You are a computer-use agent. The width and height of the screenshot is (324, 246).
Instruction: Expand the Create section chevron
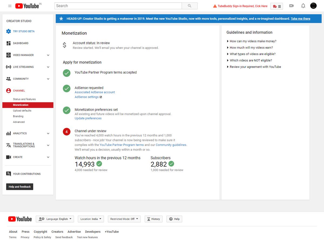[48, 157]
